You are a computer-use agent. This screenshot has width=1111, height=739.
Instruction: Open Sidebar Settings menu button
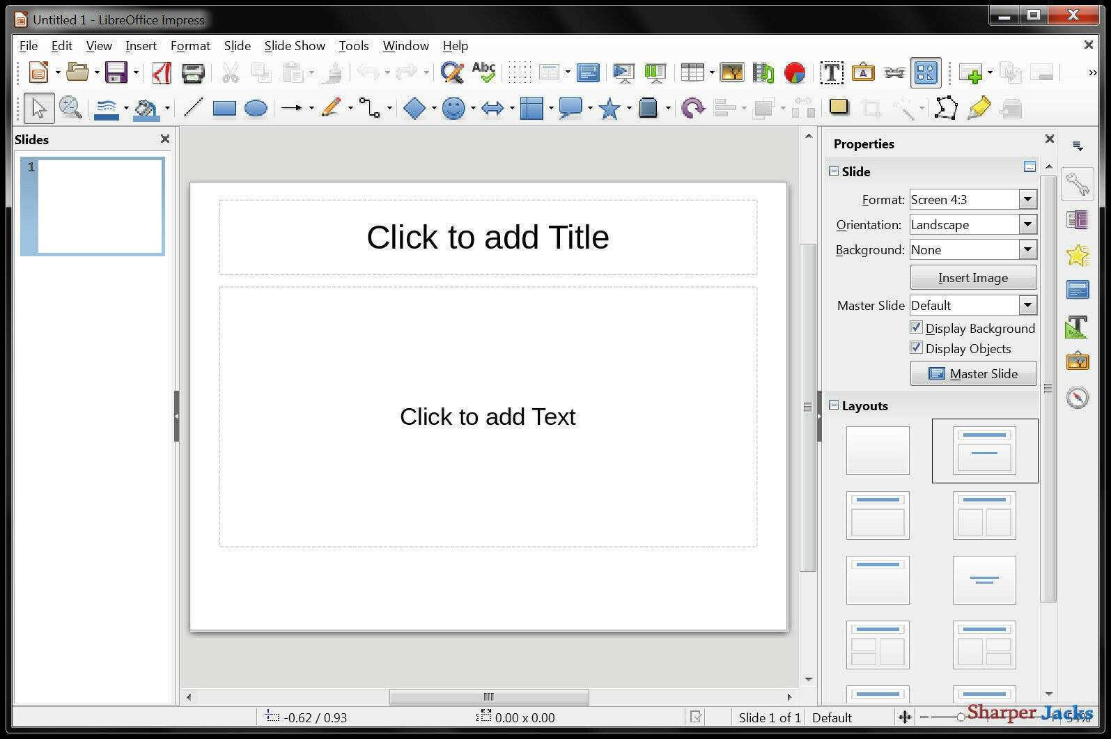(1078, 146)
